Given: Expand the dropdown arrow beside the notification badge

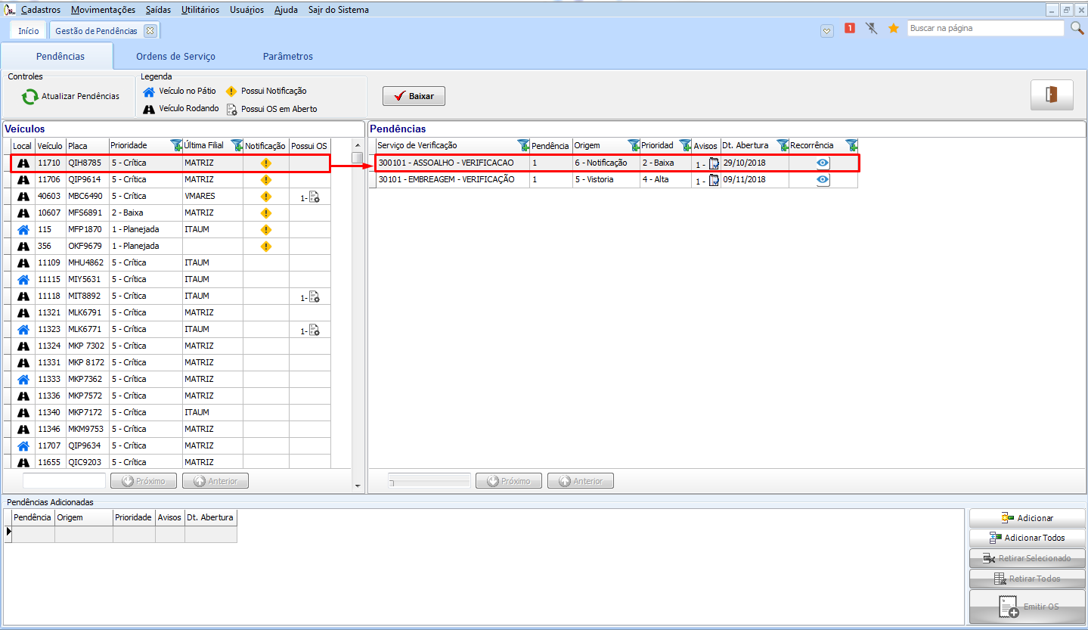Looking at the screenshot, I should (x=826, y=30).
